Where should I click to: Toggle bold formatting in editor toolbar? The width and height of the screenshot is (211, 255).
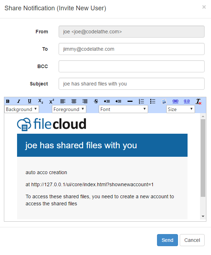[8, 101]
